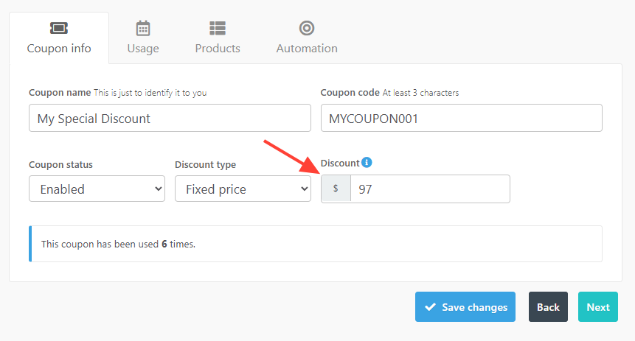The height and width of the screenshot is (341, 635).
Task: Open the Coupon status dropdown
Action: [97, 189]
